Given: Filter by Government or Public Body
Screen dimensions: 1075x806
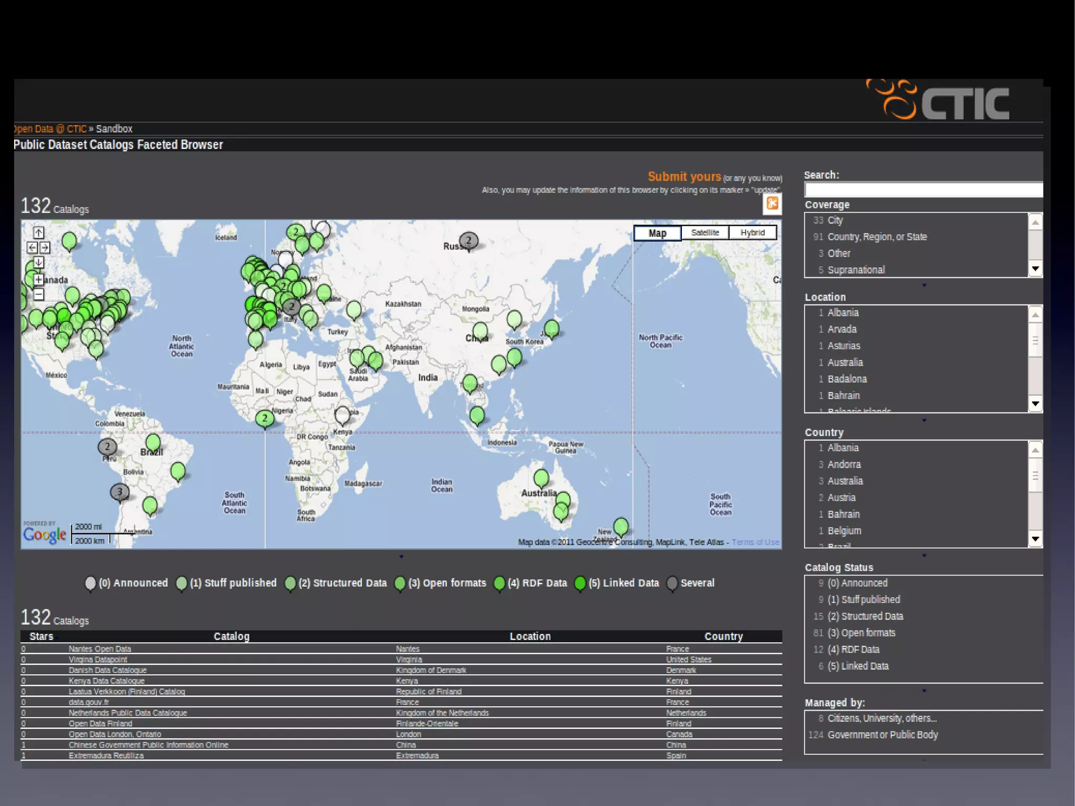Looking at the screenshot, I should [x=882, y=735].
